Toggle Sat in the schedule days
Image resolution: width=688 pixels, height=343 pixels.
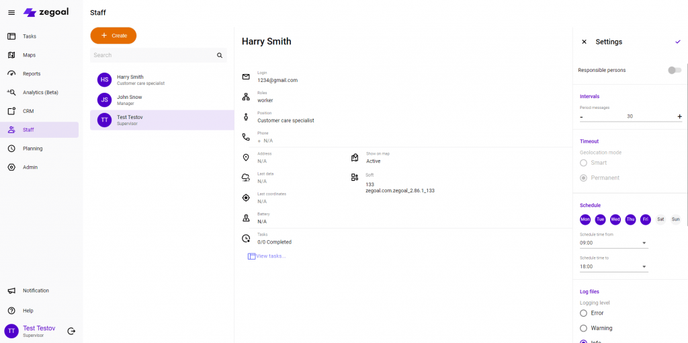coord(660,219)
